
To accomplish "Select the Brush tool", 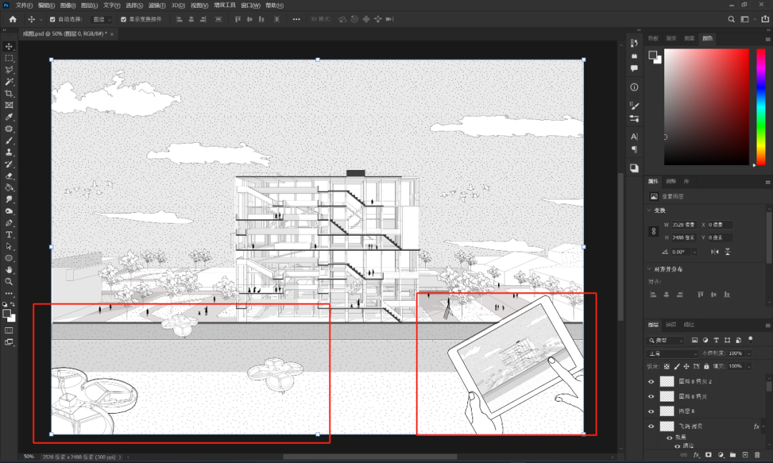I will click(9, 141).
